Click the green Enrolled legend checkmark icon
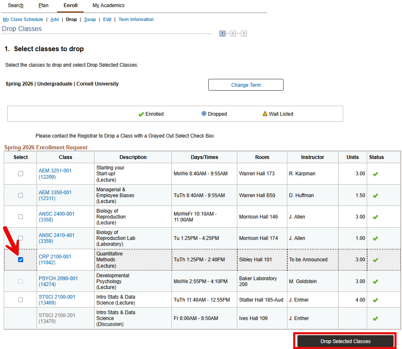Viewport: 402px width, 349px height. click(142, 114)
